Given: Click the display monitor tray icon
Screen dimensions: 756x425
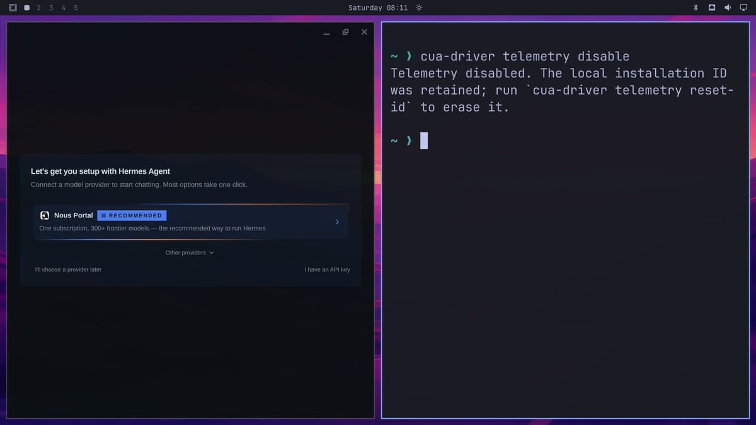Looking at the screenshot, I should click(743, 8).
